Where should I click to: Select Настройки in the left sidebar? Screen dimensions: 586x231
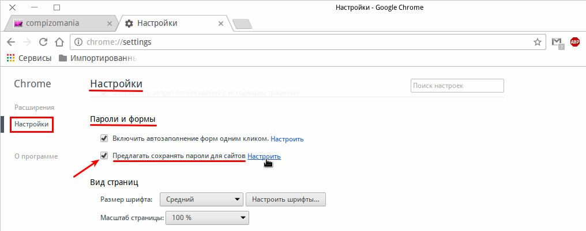click(x=31, y=125)
